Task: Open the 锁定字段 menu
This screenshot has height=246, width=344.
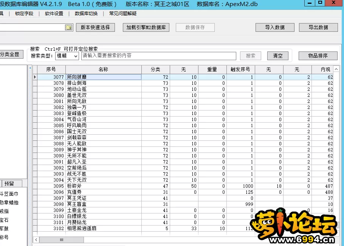Action: (x=24, y=14)
